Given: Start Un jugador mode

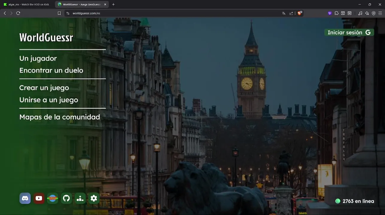Looking at the screenshot, I should pos(38,59).
